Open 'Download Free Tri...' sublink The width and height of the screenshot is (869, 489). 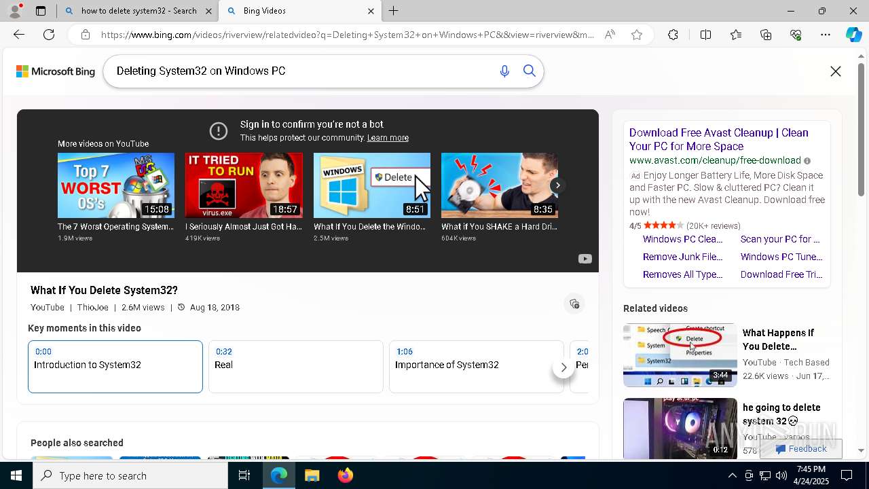click(x=781, y=274)
